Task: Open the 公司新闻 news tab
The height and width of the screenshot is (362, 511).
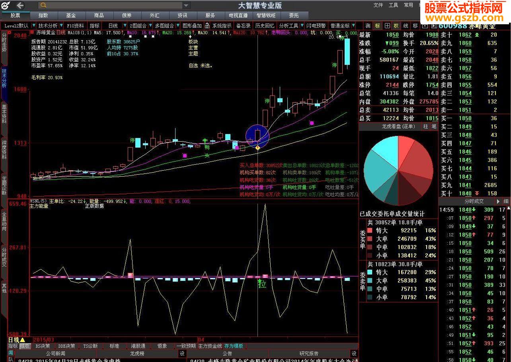Action: coord(55,354)
